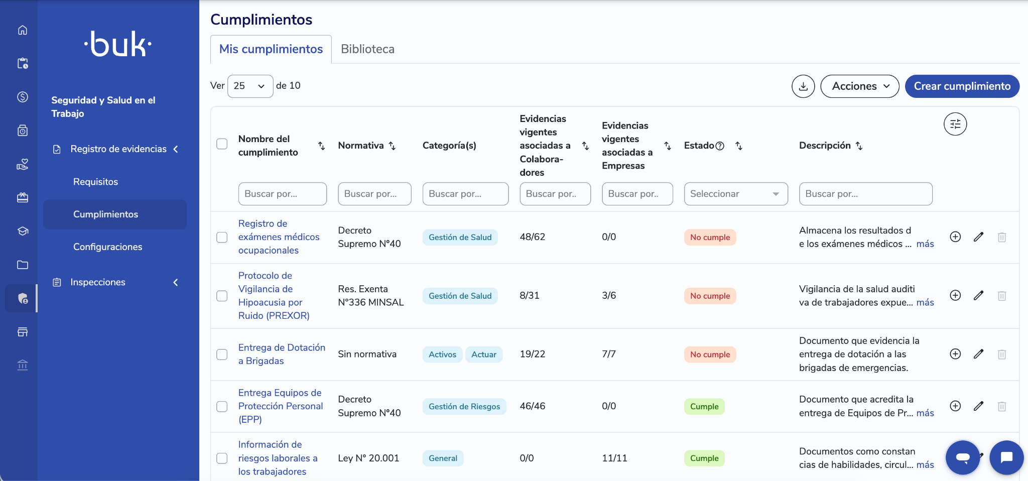Sort by Normativa column arrows
The height and width of the screenshot is (481, 1028).
[393, 146]
